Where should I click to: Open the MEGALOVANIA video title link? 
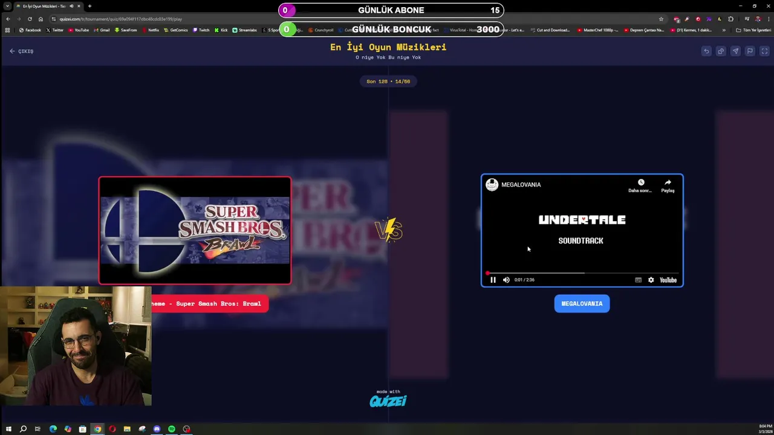[x=521, y=185]
